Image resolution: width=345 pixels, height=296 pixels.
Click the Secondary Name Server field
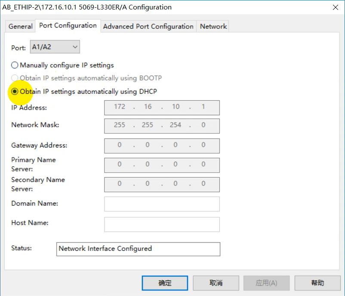point(162,185)
